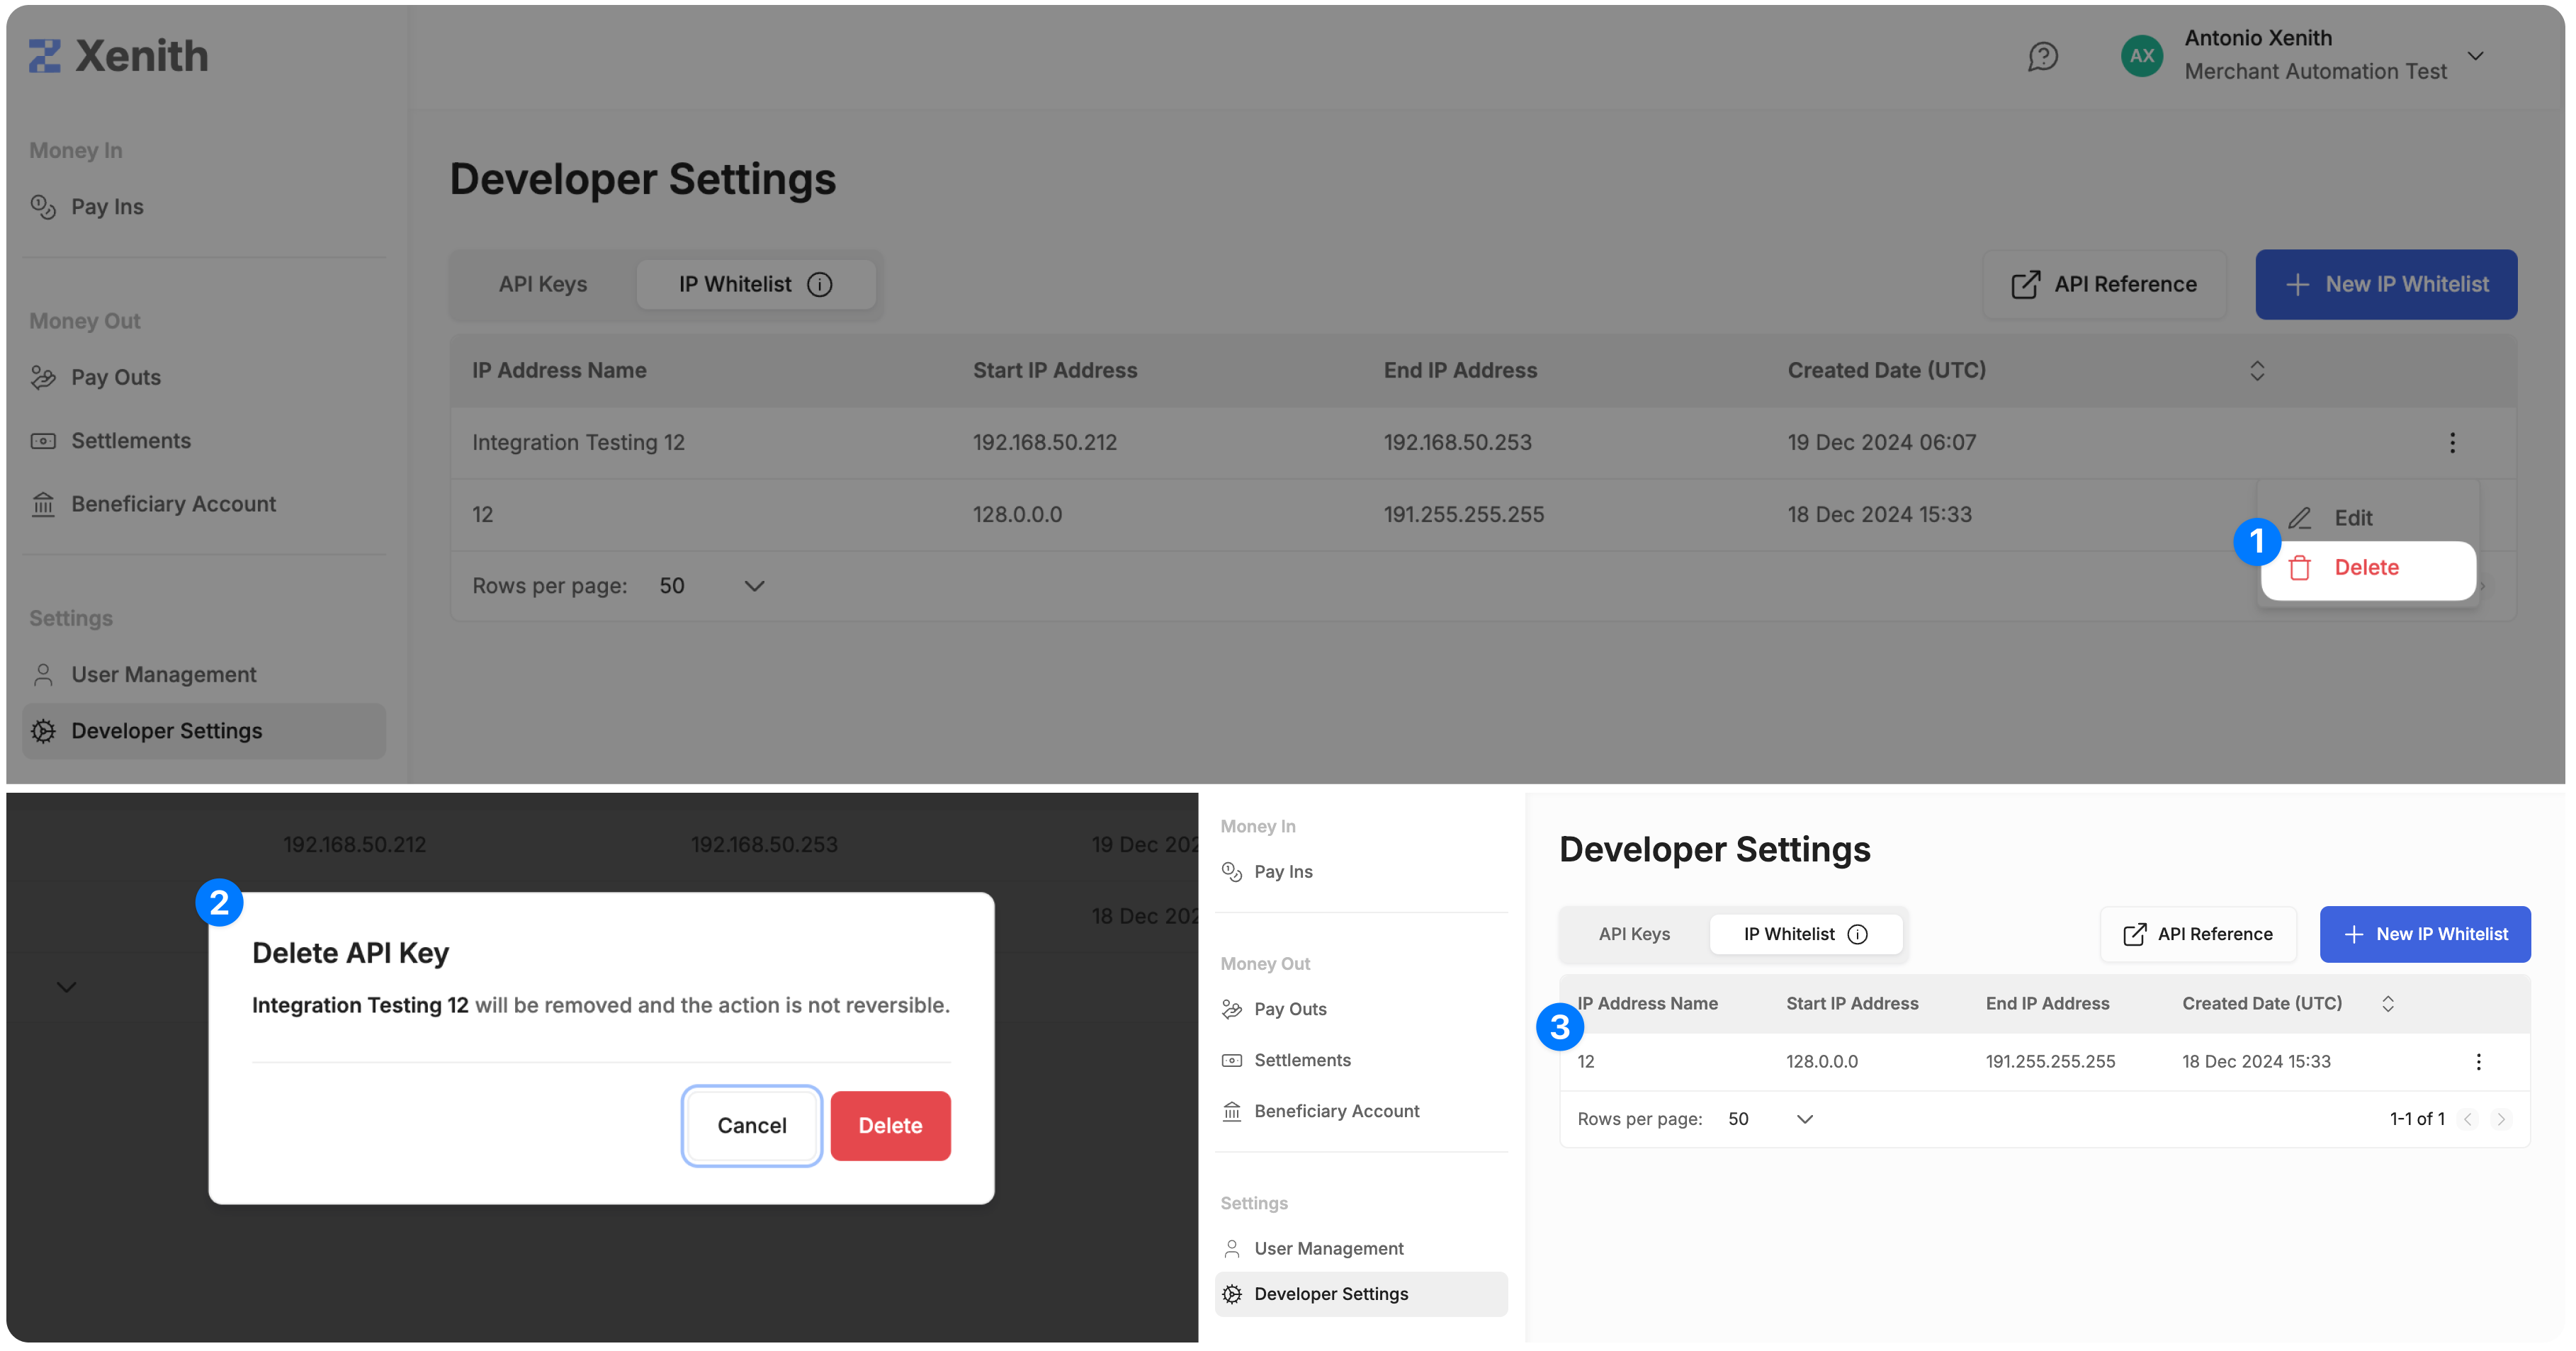Image resolution: width=2576 pixels, height=1351 pixels.
Task: Switch to API Keys tab in top panel
Action: [x=543, y=285]
